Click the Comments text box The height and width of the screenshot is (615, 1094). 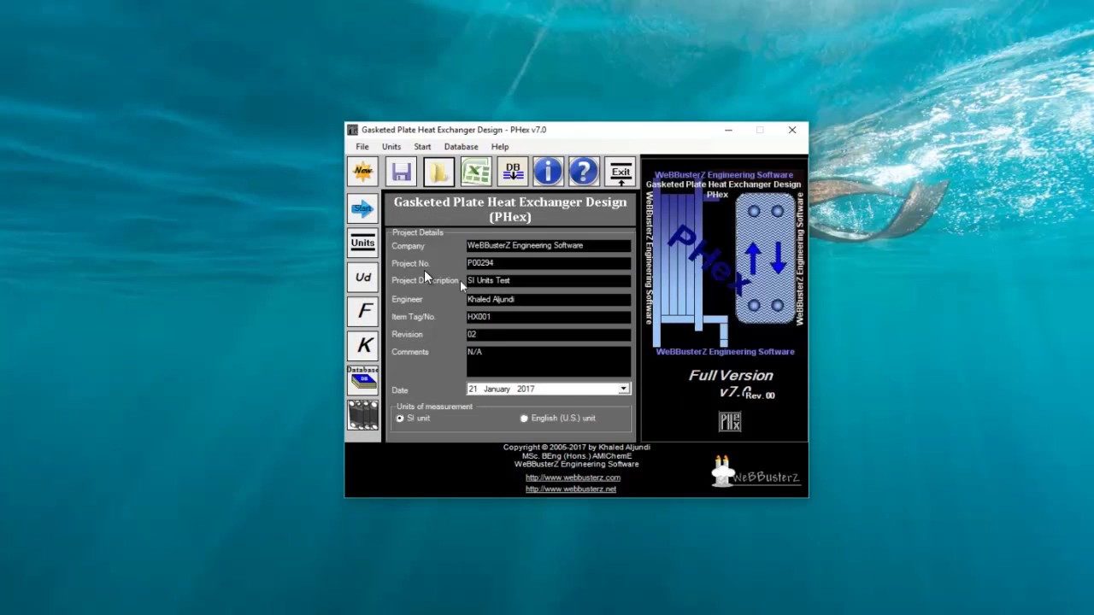point(549,361)
